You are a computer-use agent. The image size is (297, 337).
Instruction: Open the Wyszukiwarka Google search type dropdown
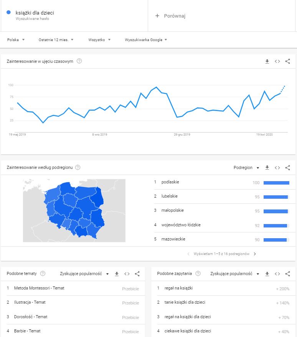pos(146,39)
